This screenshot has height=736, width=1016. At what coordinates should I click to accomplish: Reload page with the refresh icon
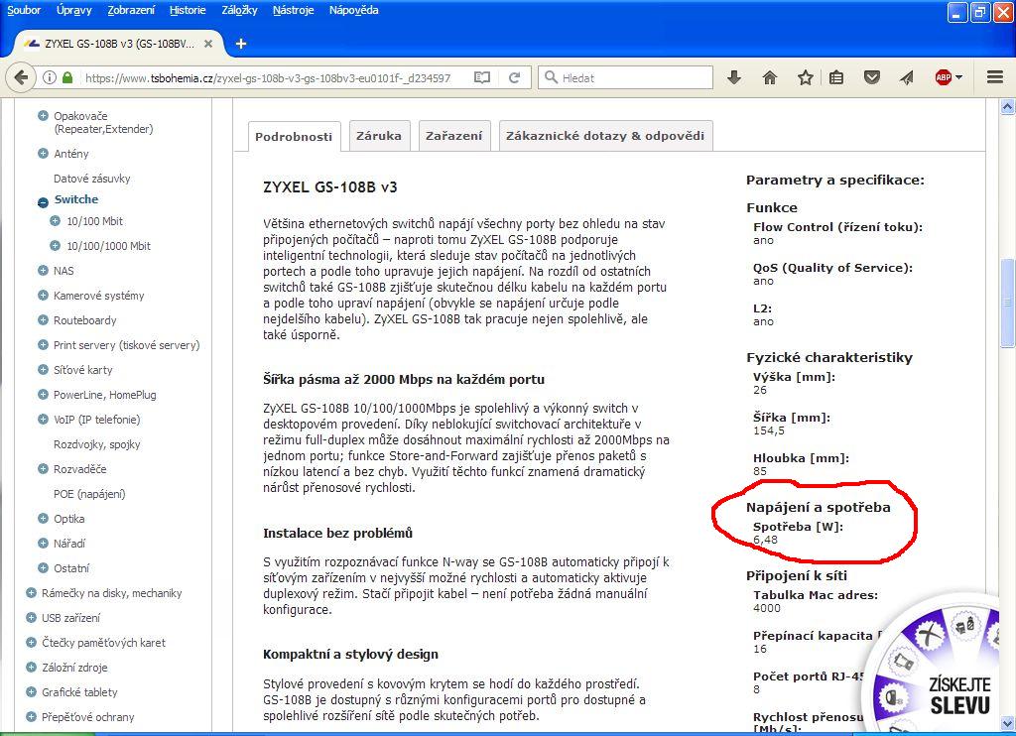(515, 77)
